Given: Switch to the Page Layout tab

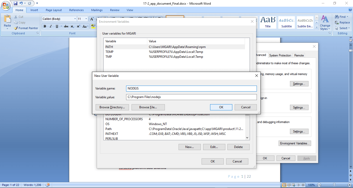Looking at the screenshot, I should (54, 10).
